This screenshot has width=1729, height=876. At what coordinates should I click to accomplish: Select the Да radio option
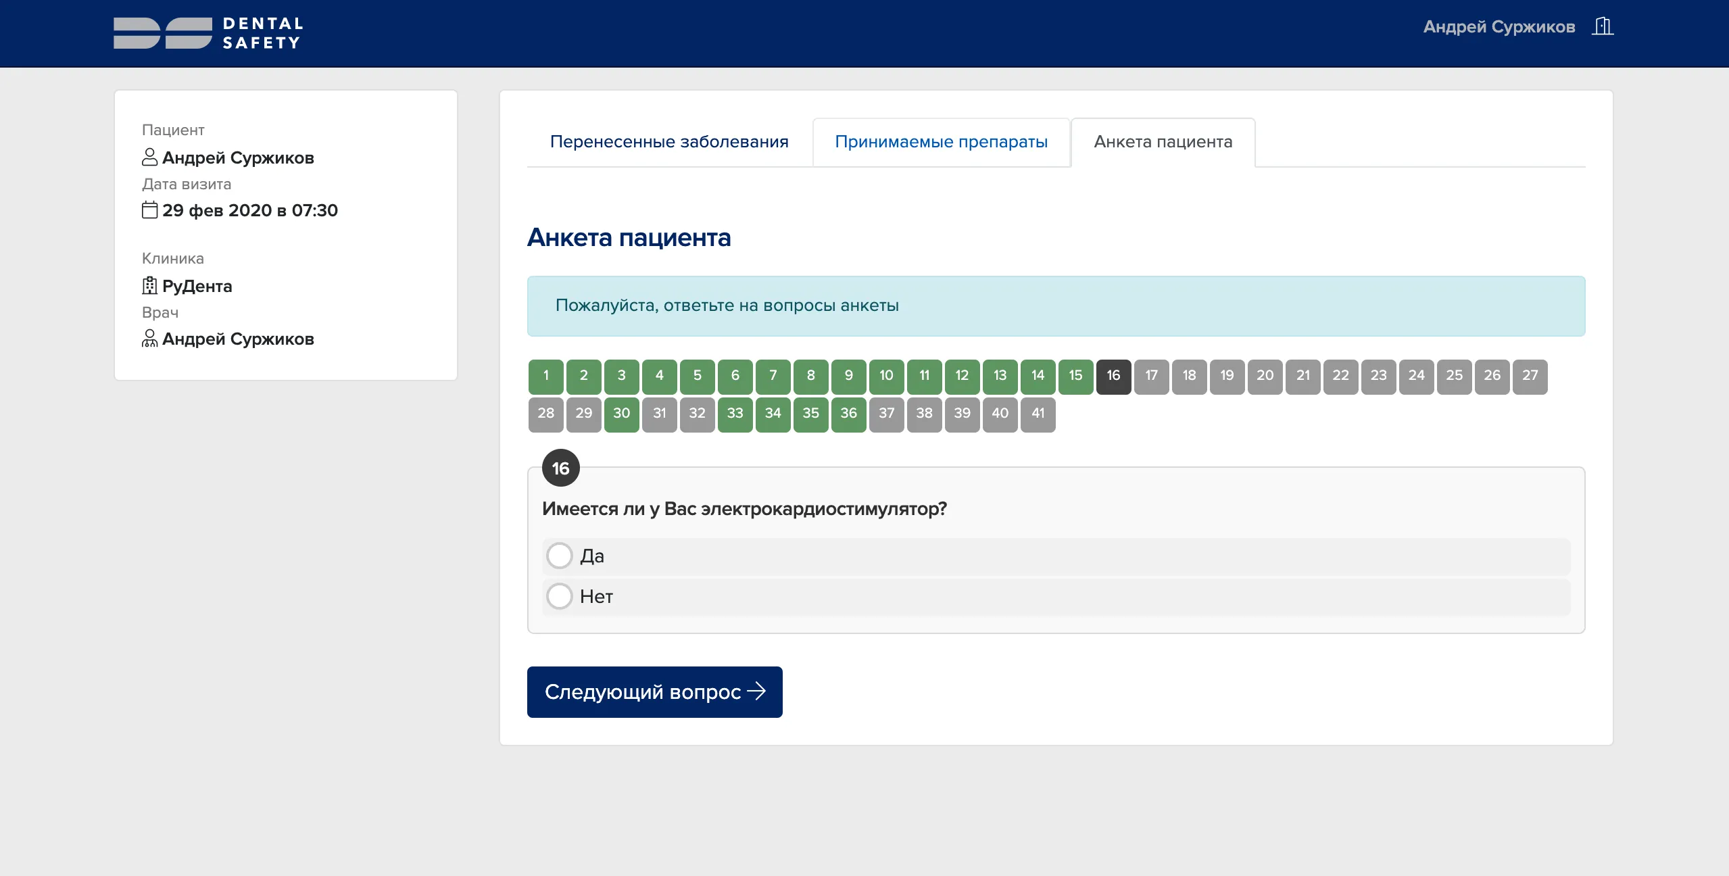tap(560, 556)
